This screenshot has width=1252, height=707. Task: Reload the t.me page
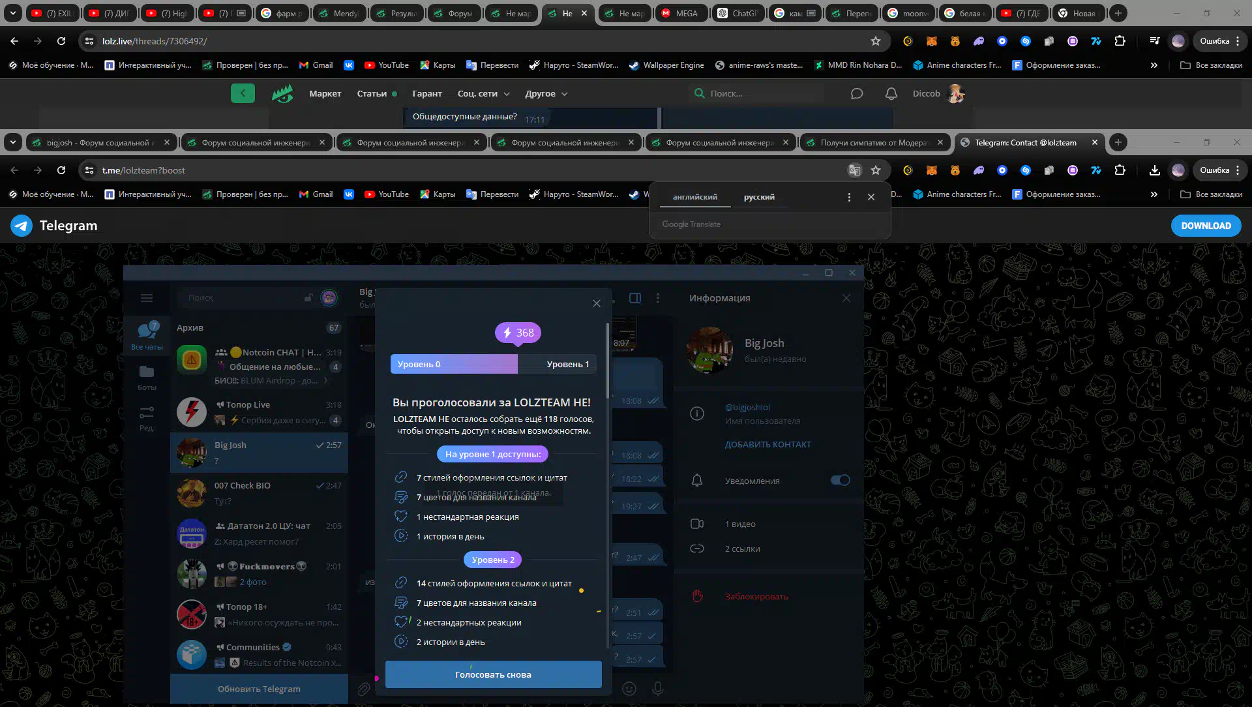(61, 170)
